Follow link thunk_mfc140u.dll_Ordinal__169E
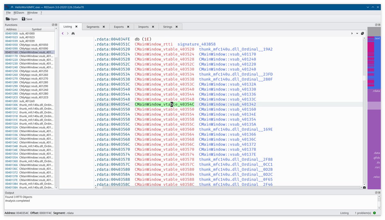The width and height of the screenshot is (385, 220). [235, 130]
